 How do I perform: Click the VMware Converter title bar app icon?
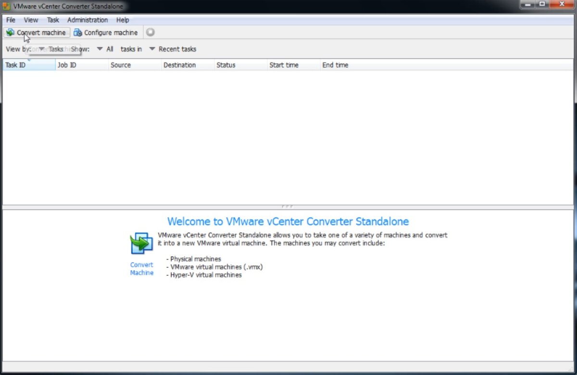tap(7, 6)
